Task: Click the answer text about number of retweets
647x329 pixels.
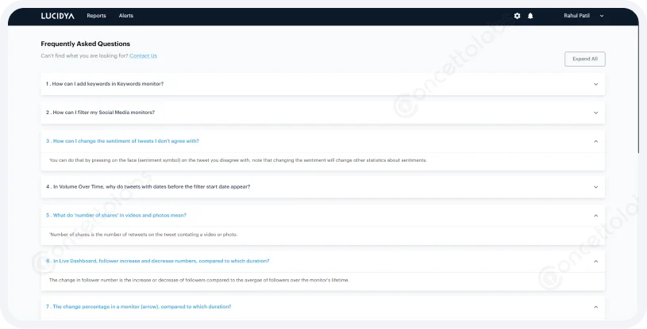Action: coord(143,234)
